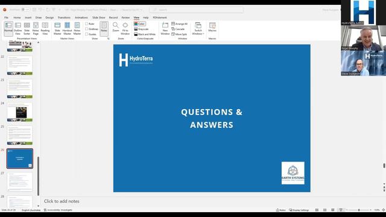Screen dimensions: 386x217
Task: Select slide 25 thumbnail
Action: [x=20, y=135]
